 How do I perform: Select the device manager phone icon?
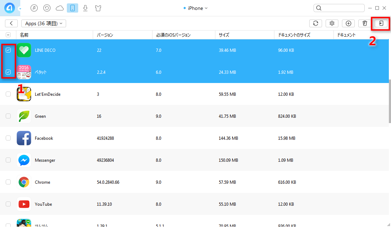click(72, 8)
